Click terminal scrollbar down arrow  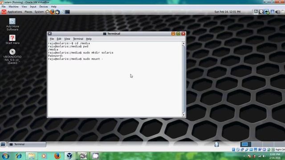click(183, 115)
